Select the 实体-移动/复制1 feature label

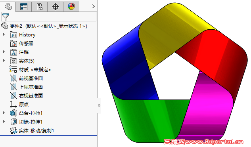click(36, 130)
